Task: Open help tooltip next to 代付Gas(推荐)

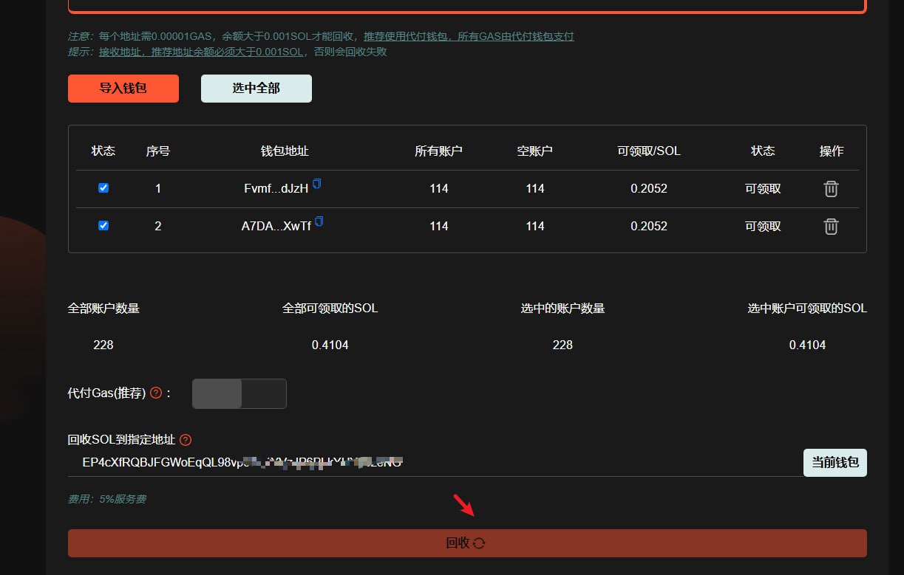Action: point(156,393)
